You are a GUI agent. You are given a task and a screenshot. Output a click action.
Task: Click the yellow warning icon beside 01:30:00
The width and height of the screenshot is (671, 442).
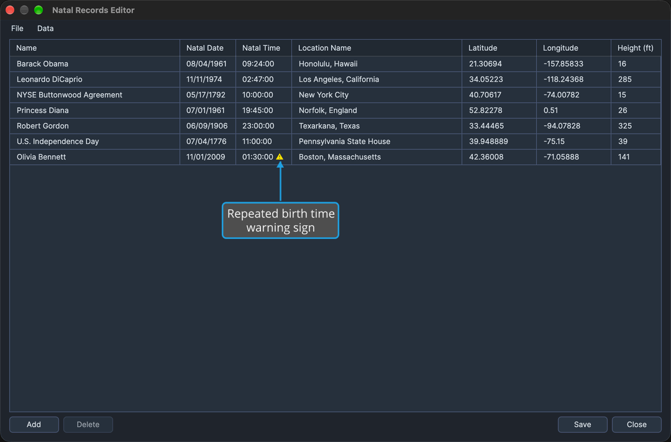click(280, 157)
